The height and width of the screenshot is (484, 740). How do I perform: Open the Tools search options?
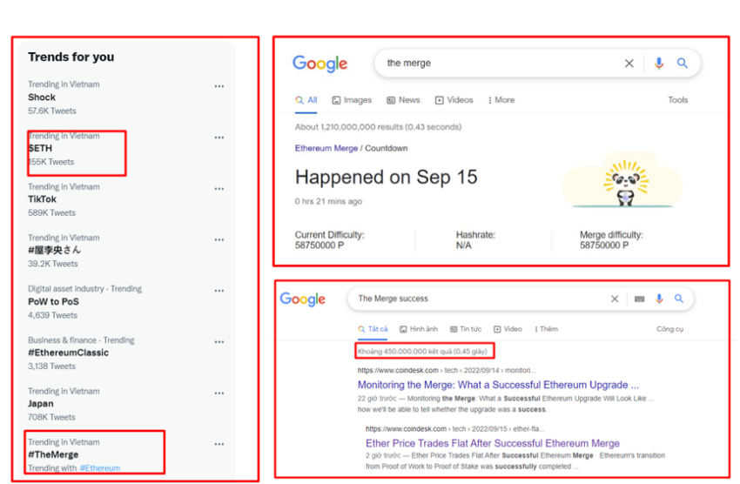pyautogui.click(x=677, y=100)
